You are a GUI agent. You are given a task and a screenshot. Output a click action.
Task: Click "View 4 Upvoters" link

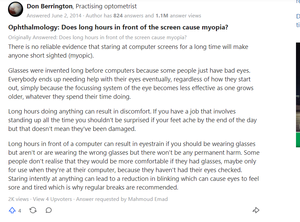53,199
